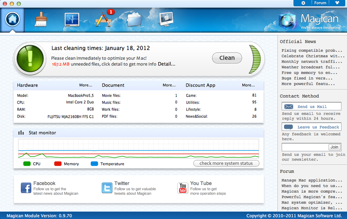Click Leave us Feedback button

tap(311, 127)
